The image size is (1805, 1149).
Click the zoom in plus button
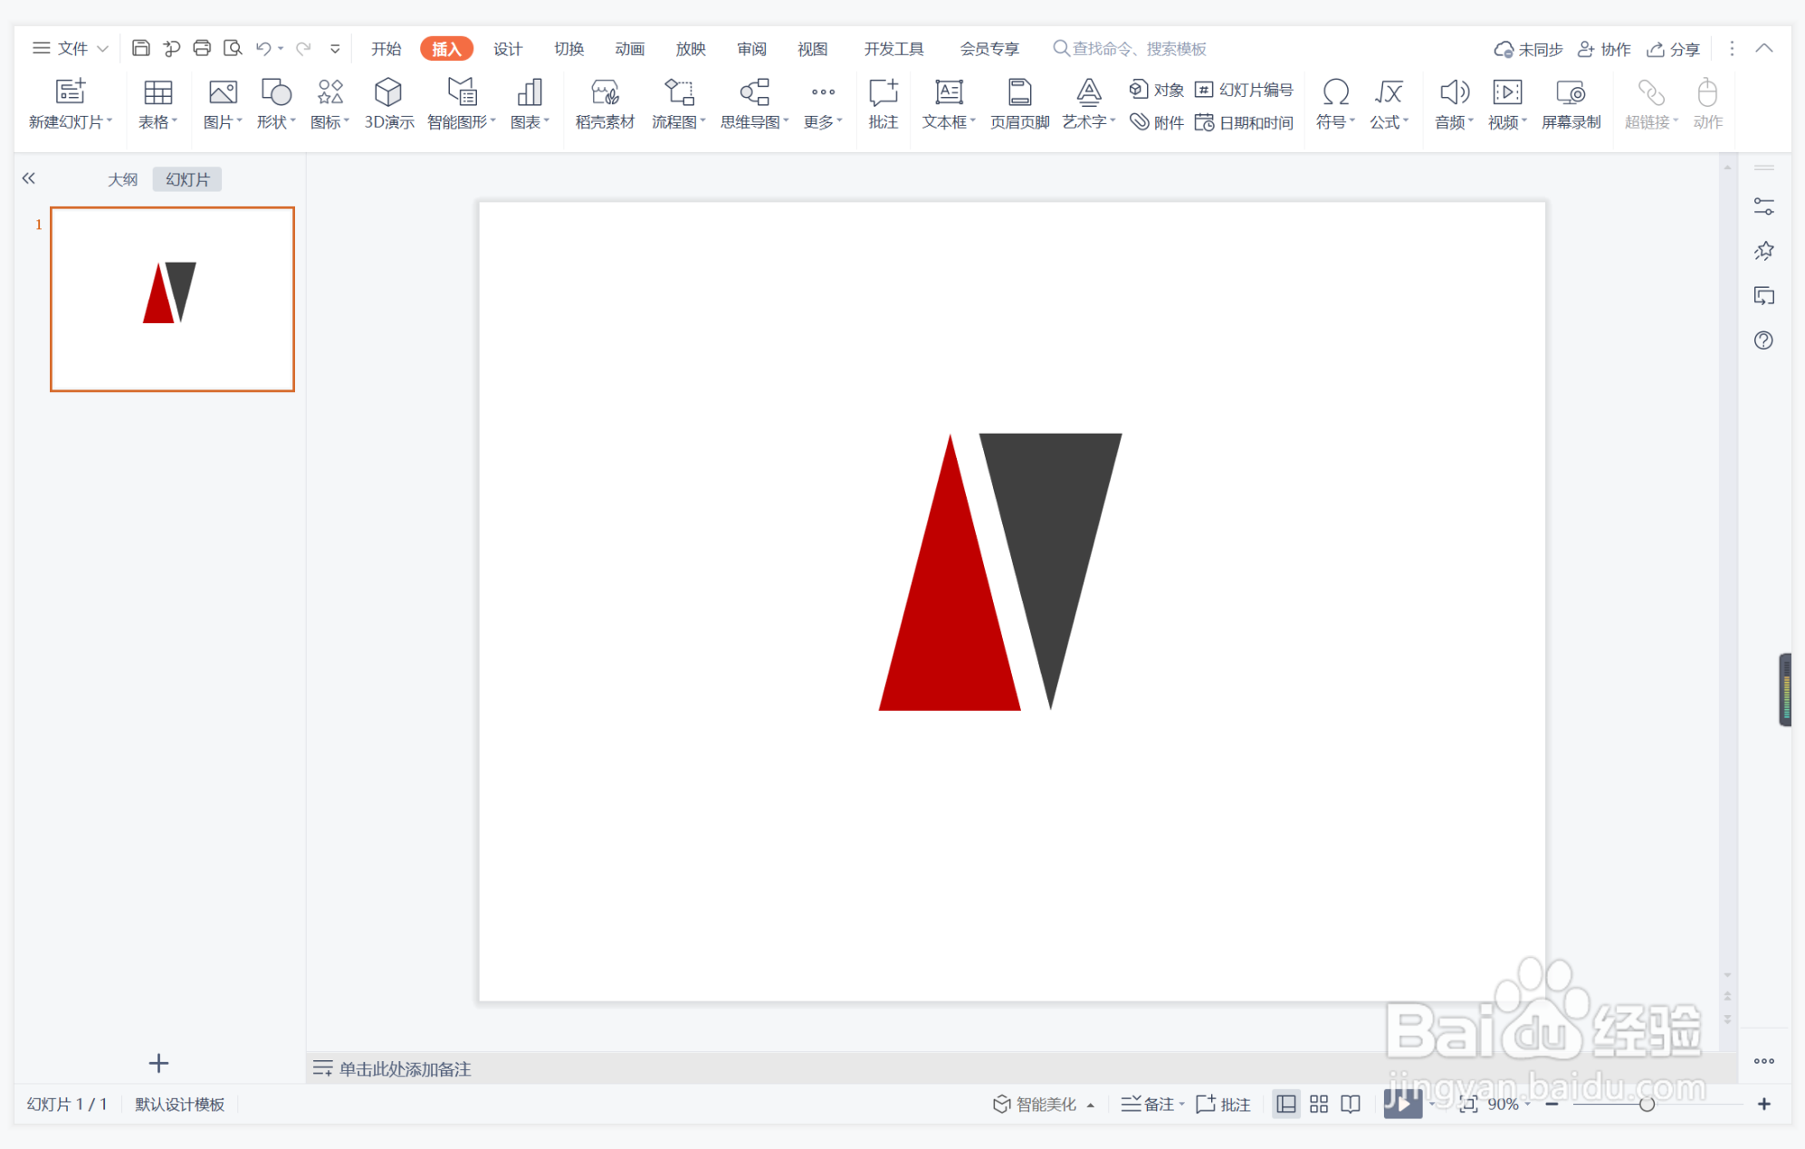click(1764, 1104)
